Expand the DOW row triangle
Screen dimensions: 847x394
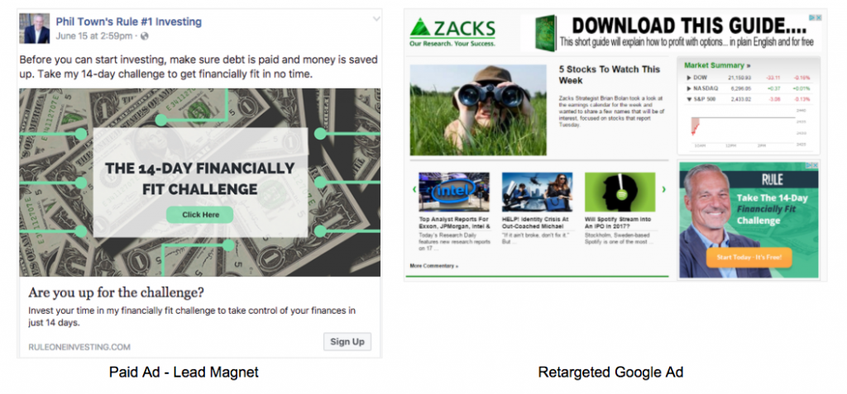tap(689, 78)
